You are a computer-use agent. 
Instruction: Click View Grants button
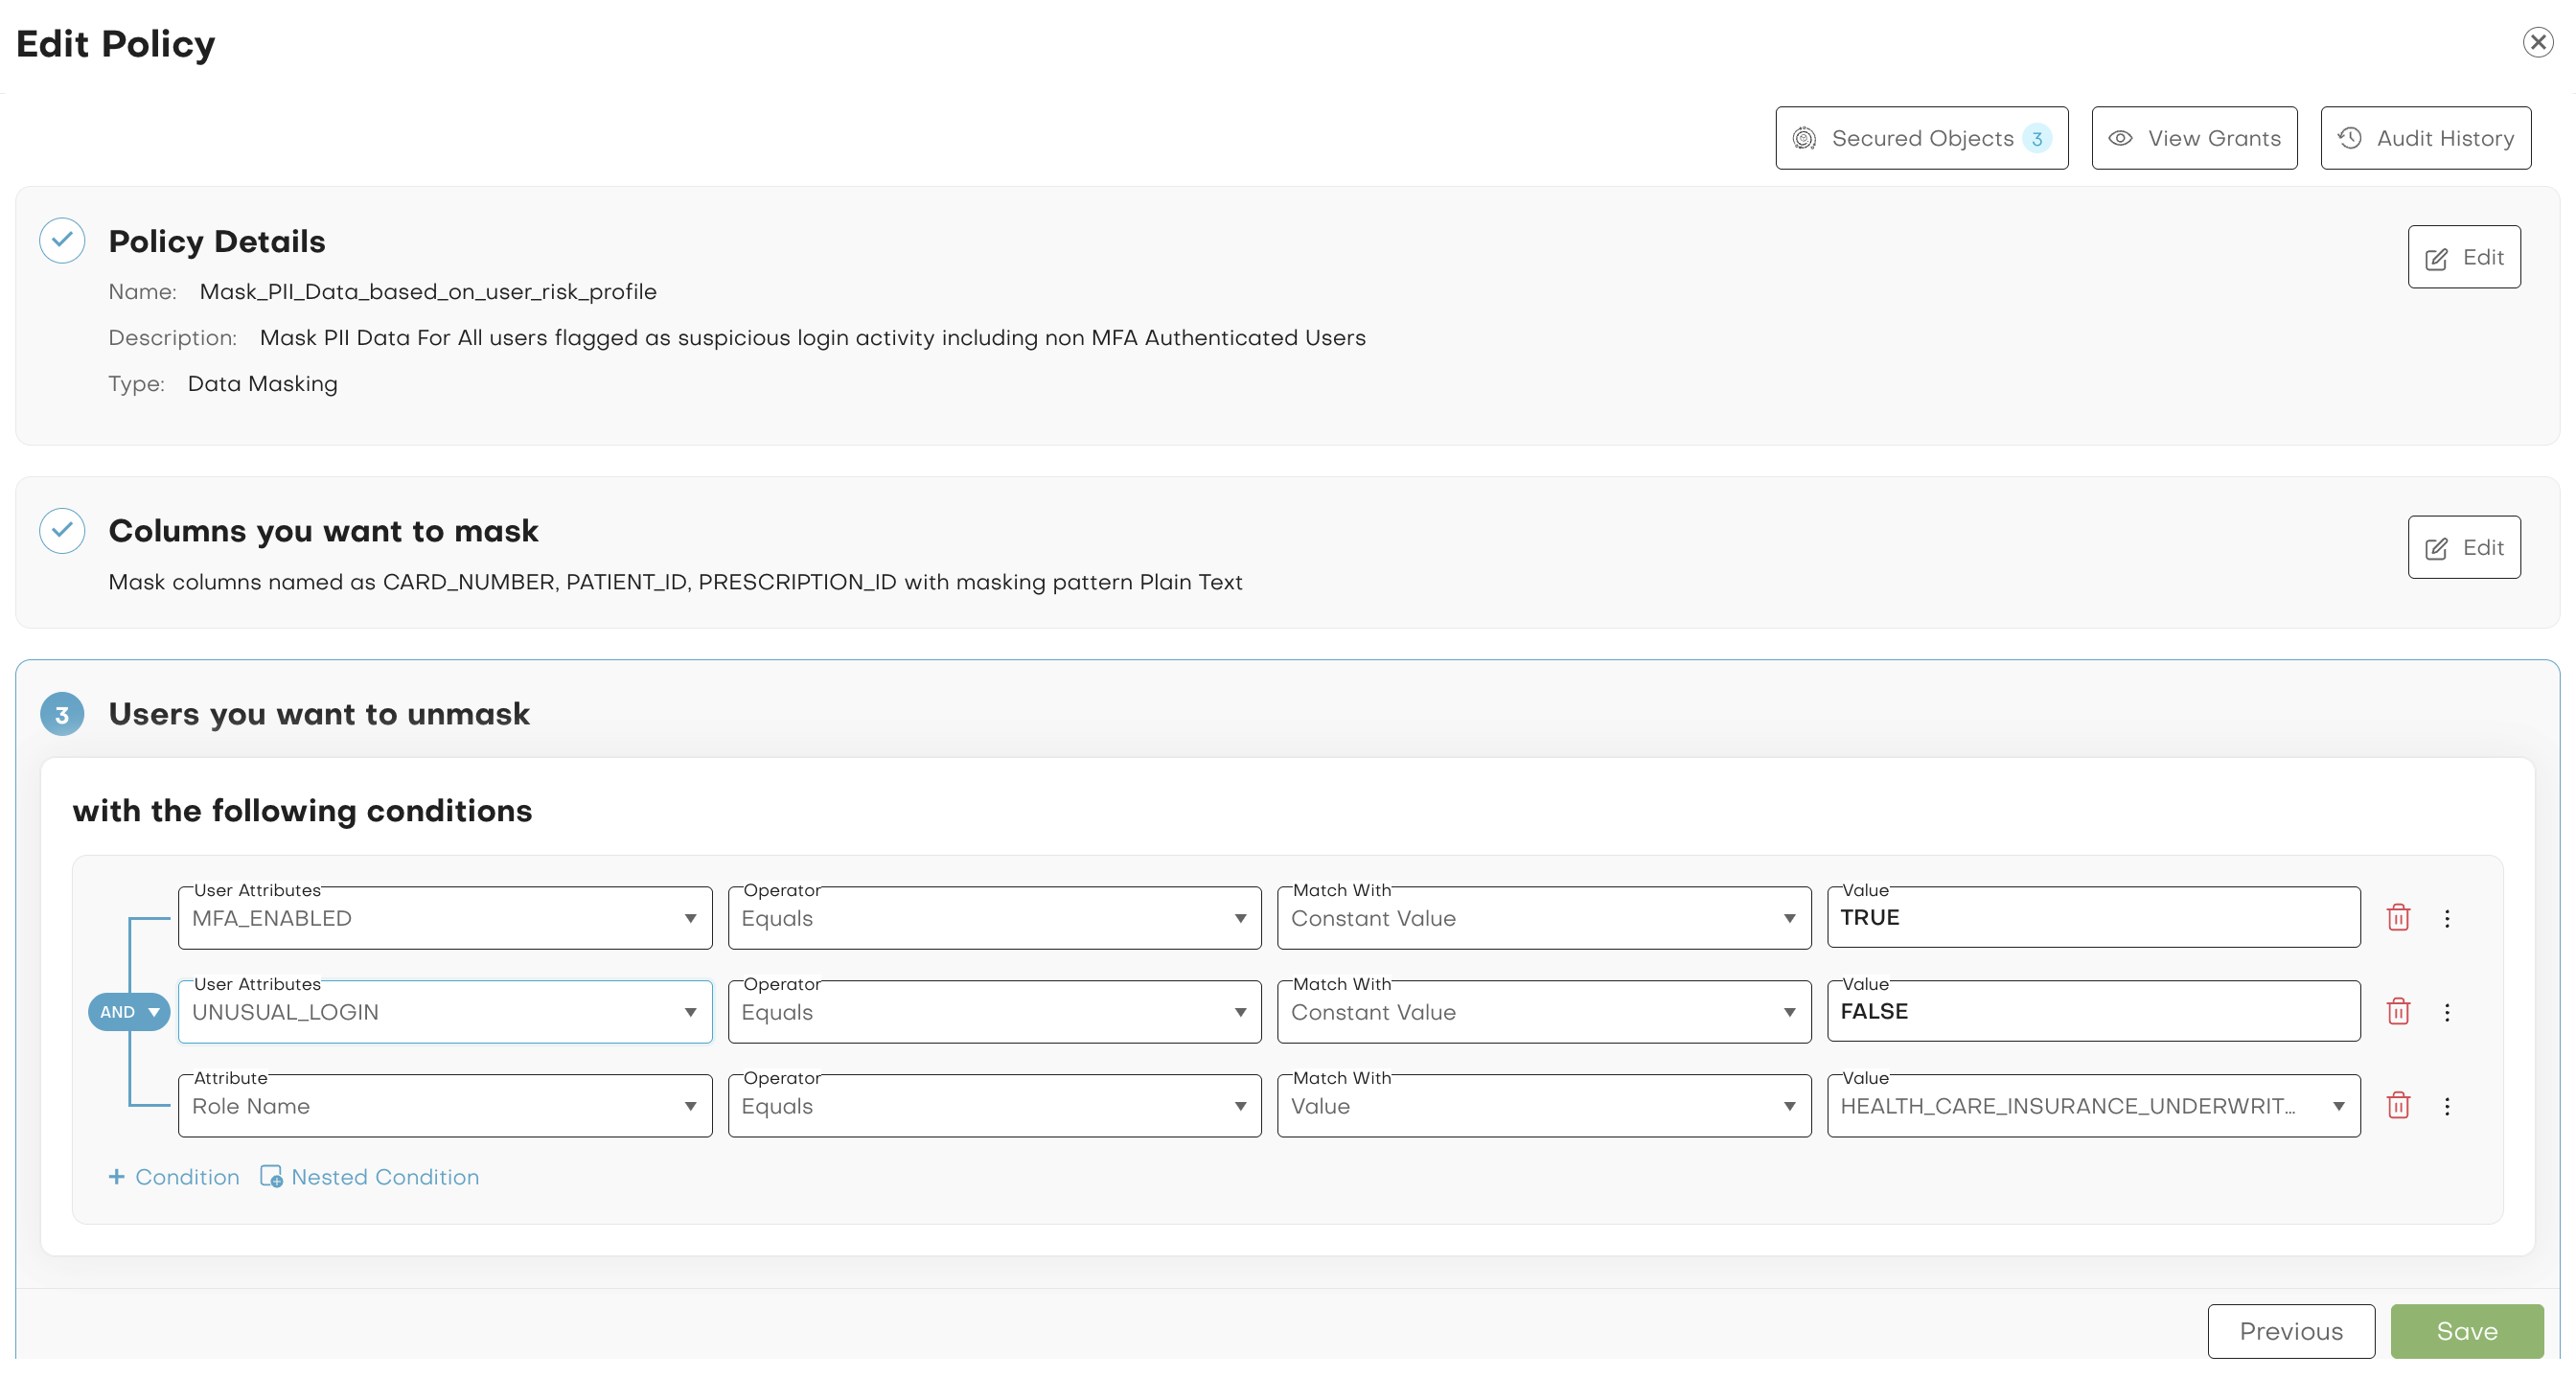(2194, 138)
